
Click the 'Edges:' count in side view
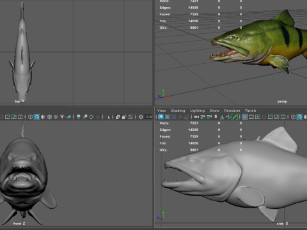click(x=193, y=130)
